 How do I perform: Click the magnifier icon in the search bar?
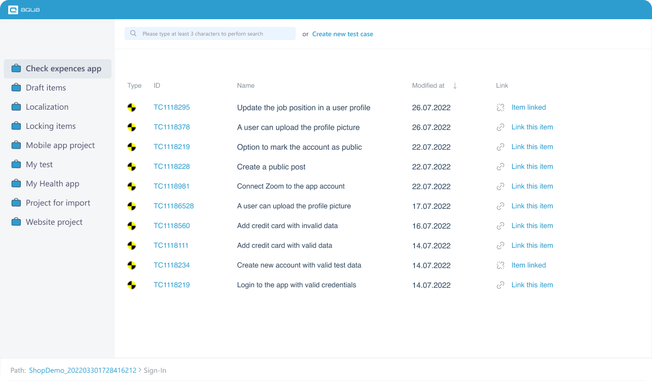pyautogui.click(x=133, y=33)
